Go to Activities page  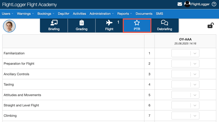79,14
